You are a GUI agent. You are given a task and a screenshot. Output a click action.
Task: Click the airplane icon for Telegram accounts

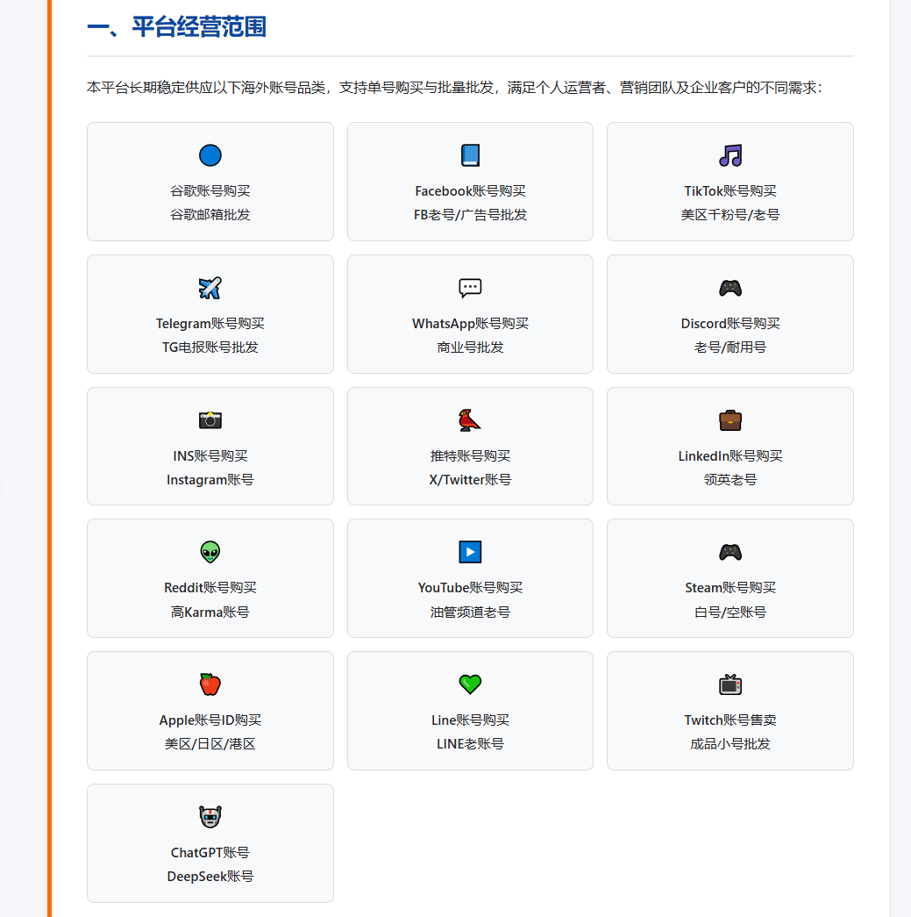(x=210, y=288)
